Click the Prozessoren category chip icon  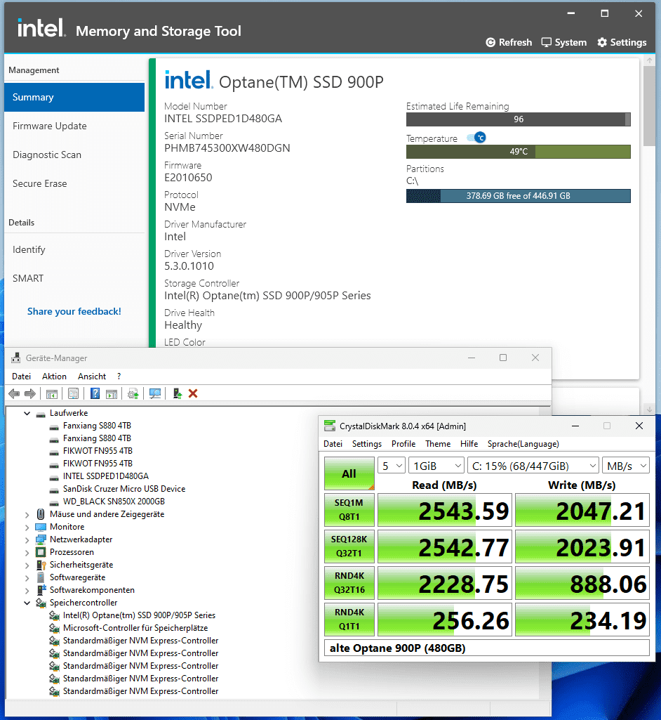click(41, 552)
